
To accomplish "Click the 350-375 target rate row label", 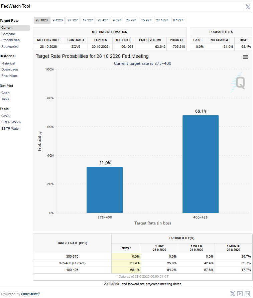I will pyautogui.click(x=72, y=257).
